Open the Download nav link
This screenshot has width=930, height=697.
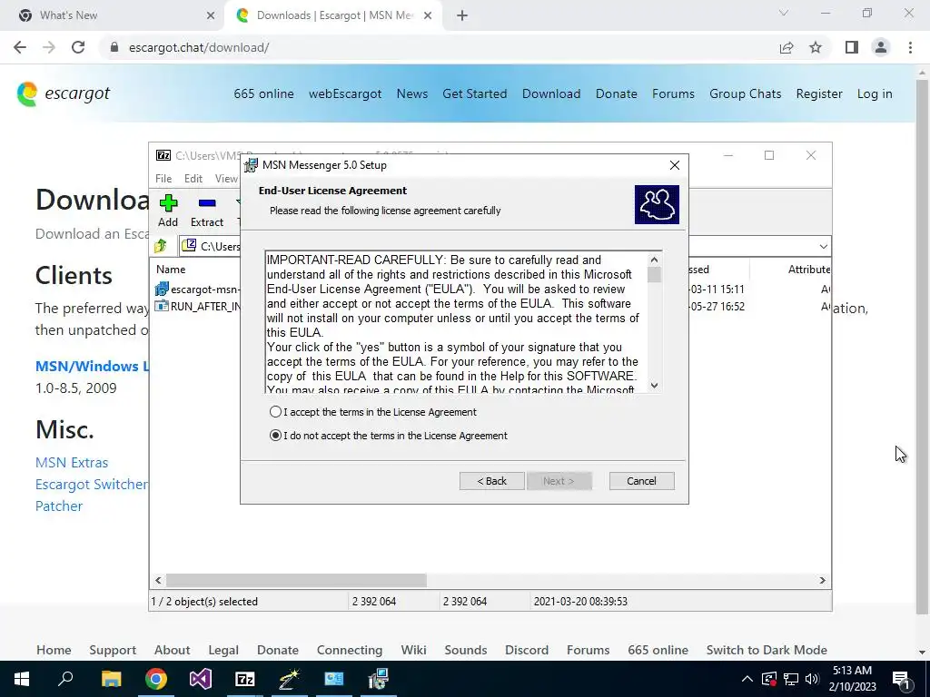(x=551, y=93)
